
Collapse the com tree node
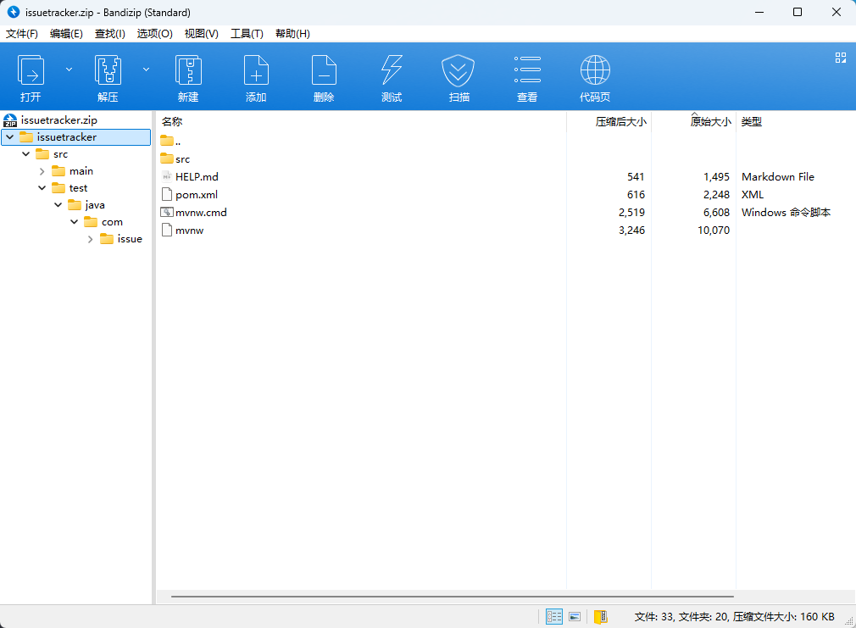[75, 222]
